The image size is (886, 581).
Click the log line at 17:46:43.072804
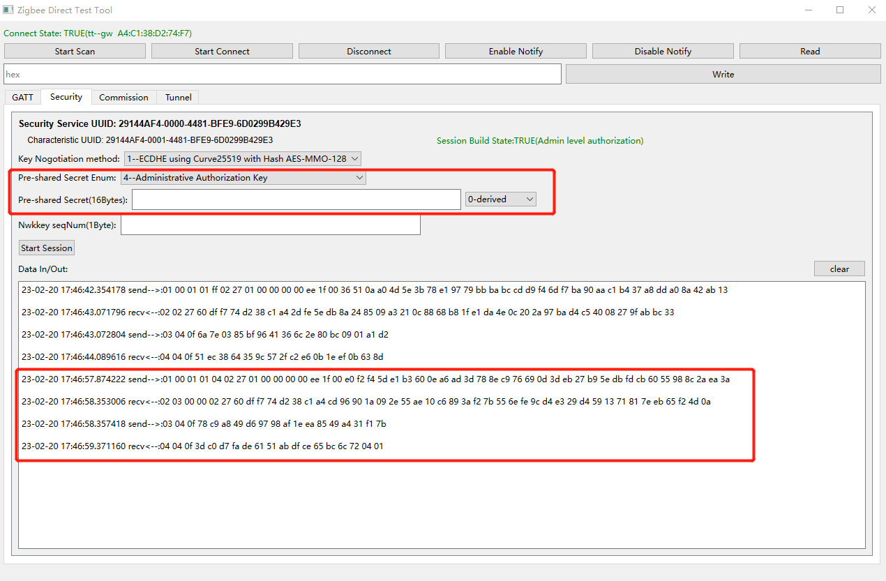click(x=205, y=334)
